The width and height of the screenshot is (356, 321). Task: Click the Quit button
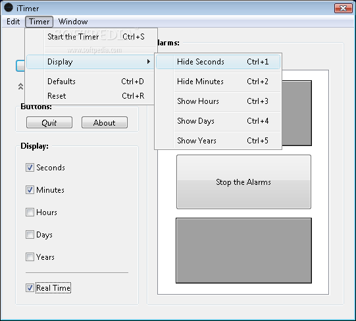coord(49,122)
